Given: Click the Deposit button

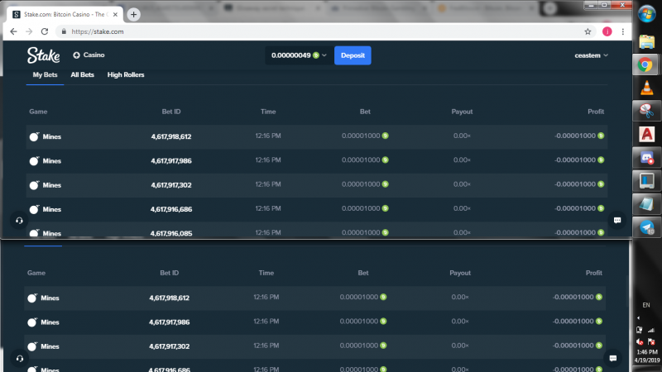Looking at the screenshot, I should pos(353,55).
